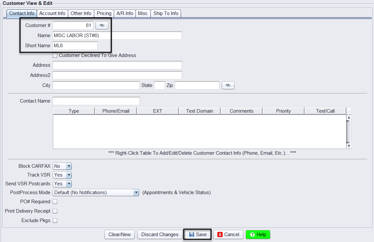Enable the PO# Required checkbox

[x=55, y=202]
